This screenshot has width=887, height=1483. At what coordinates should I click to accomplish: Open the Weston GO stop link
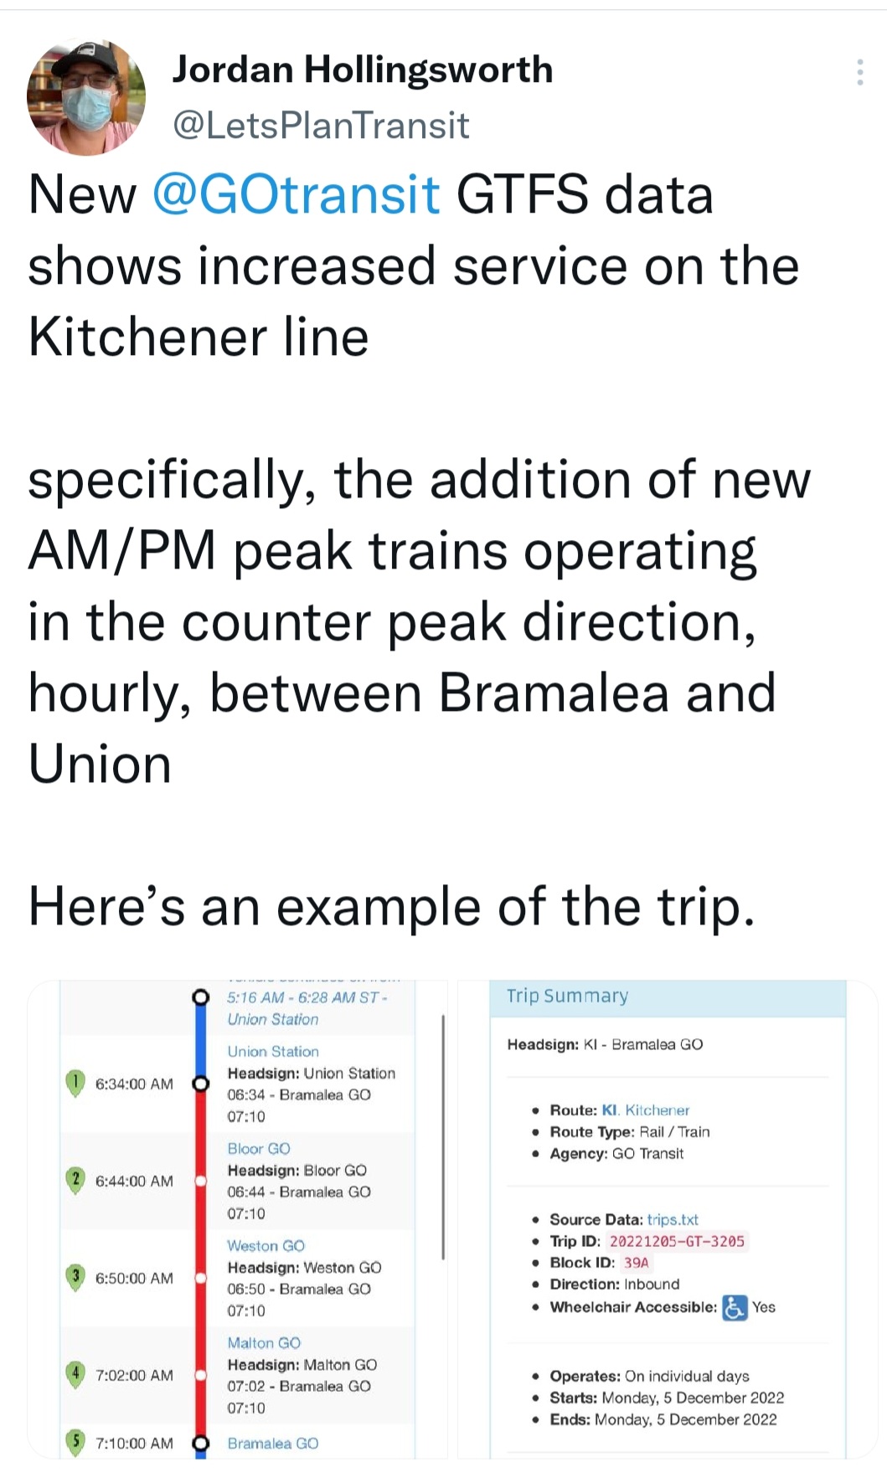[266, 1245]
